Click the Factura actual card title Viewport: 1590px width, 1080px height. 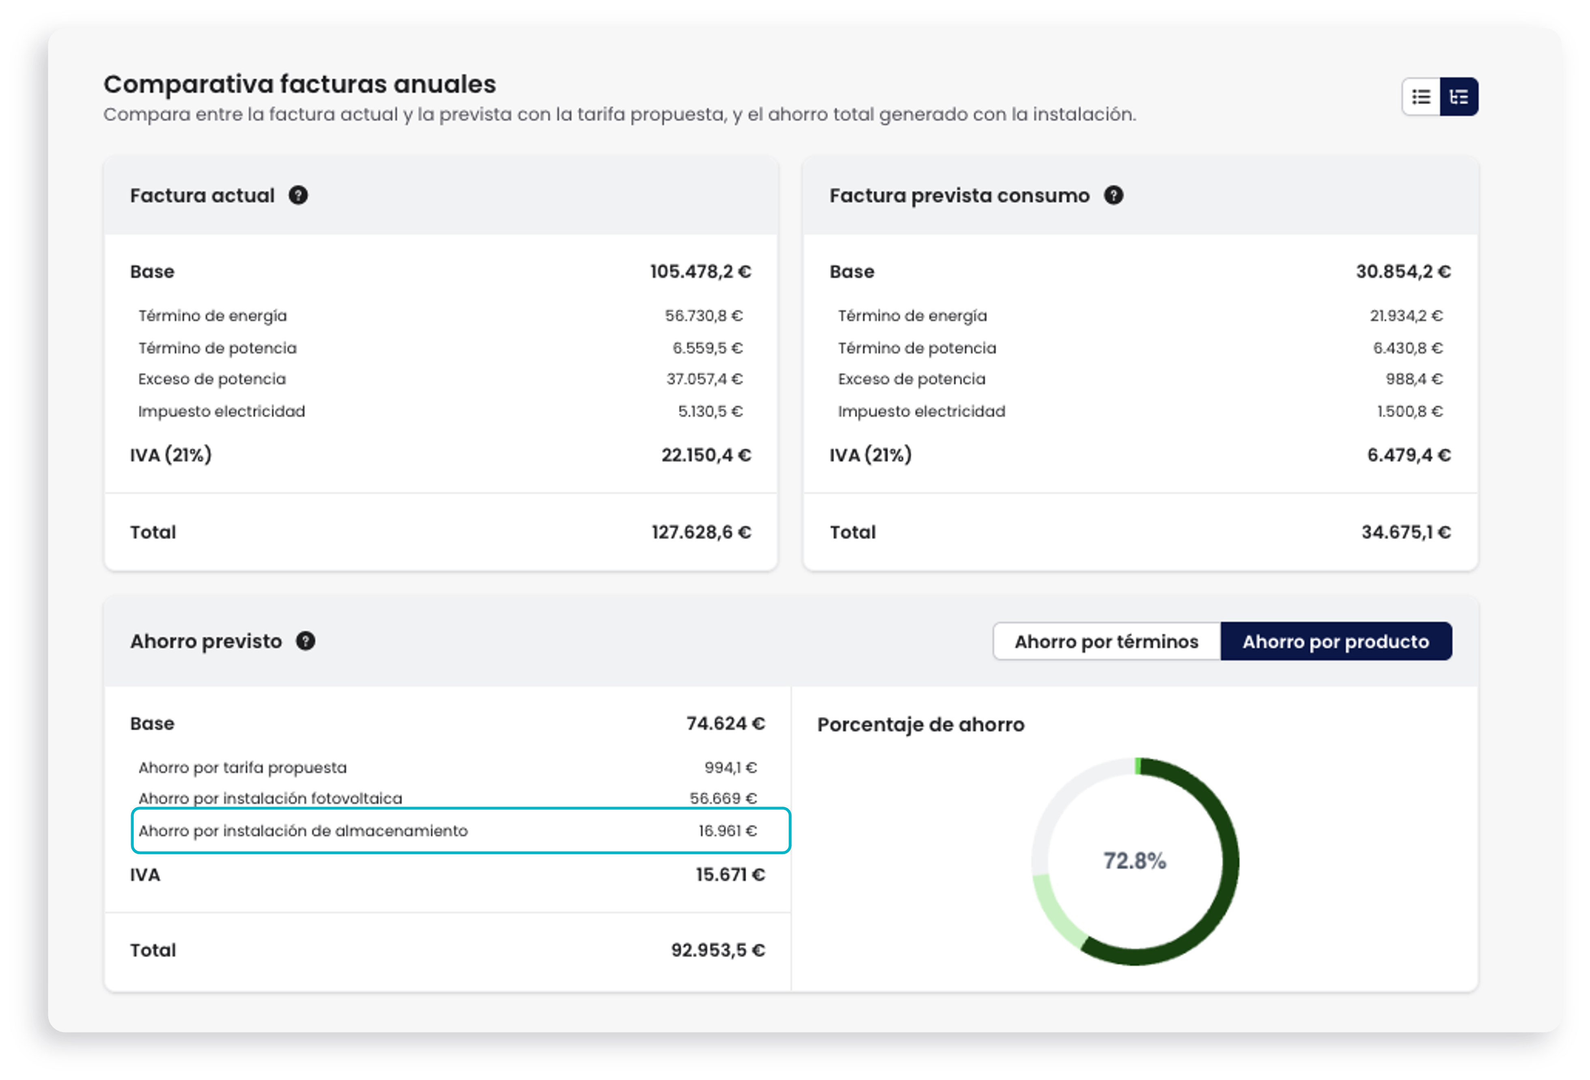[x=202, y=196]
